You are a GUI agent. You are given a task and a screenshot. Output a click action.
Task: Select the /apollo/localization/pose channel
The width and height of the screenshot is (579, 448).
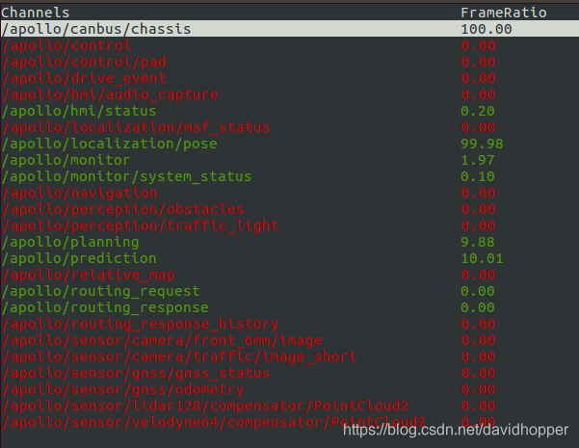109,144
